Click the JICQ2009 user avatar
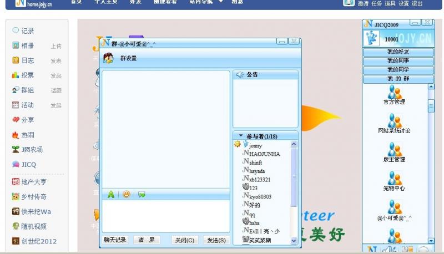444x254 pixels. click(x=371, y=38)
